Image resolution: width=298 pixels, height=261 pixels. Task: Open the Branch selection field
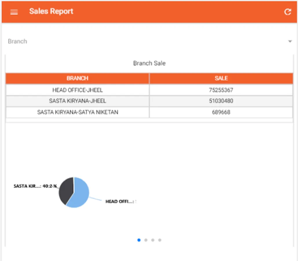click(x=145, y=41)
